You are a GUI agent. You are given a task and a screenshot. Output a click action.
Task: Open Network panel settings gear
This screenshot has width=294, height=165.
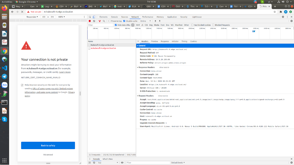coord(291,21)
